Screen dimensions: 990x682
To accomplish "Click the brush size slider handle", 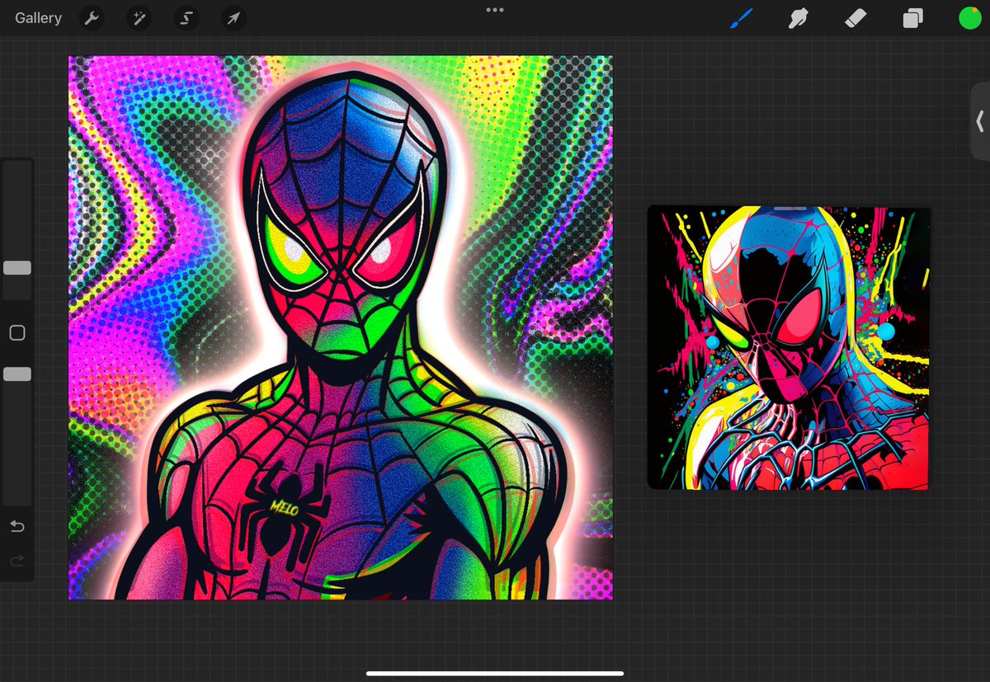I will [17, 268].
